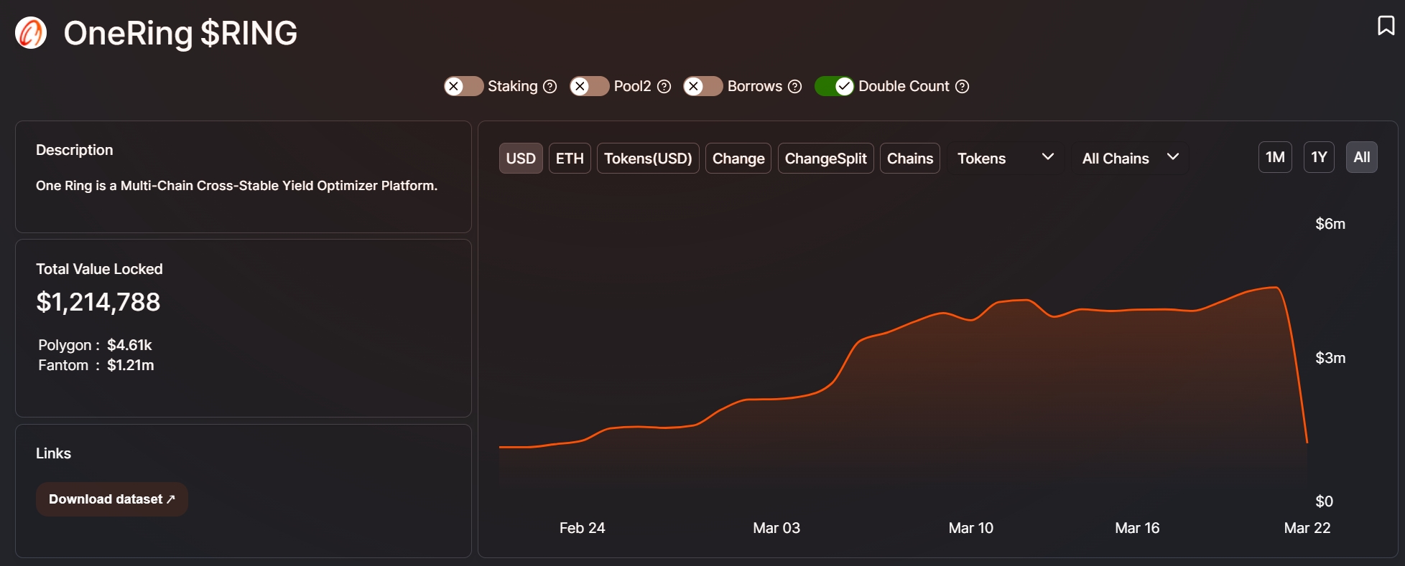Enable the Borrows toggle
Viewport: 1405px width, 566px height.
point(703,86)
